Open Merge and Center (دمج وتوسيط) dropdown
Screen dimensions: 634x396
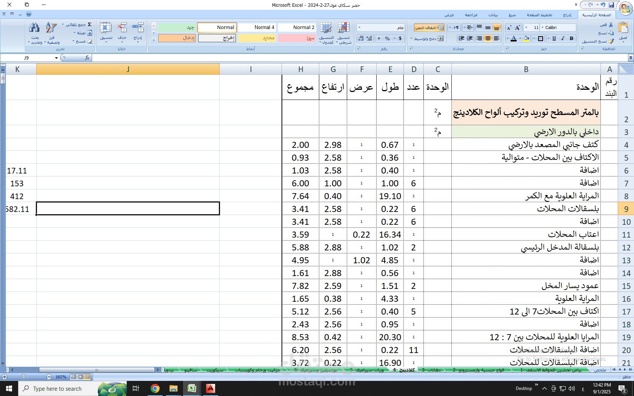(x=412, y=38)
